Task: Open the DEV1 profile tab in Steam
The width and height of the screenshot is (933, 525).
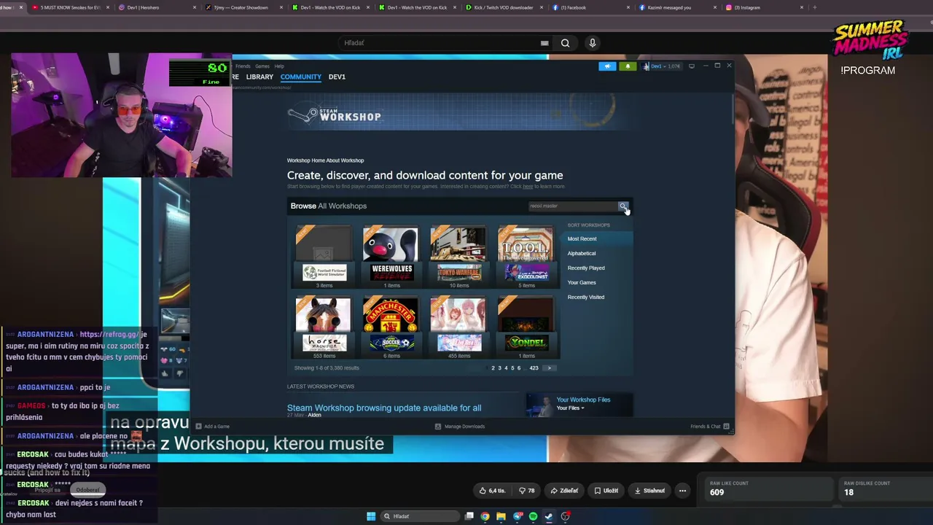Action: [337, 77]
